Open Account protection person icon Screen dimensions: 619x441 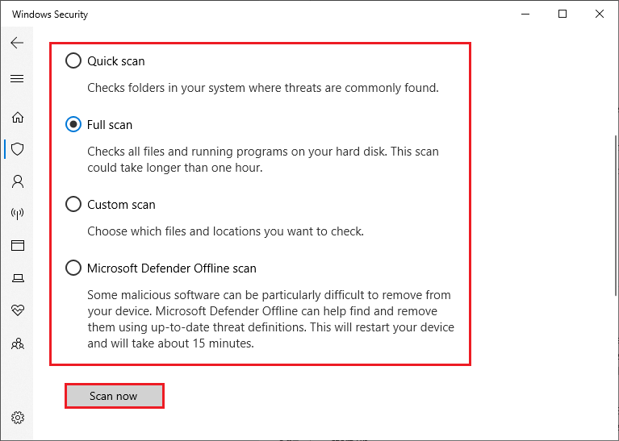(18, 181)
